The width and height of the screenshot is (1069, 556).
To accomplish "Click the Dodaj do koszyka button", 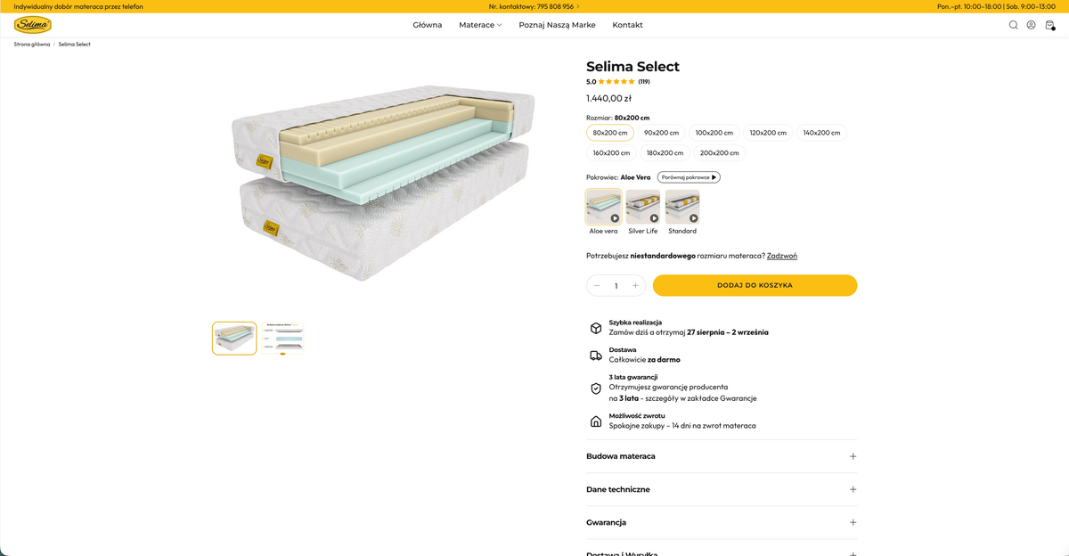I will pyautogui.click(x=755, y=285).
